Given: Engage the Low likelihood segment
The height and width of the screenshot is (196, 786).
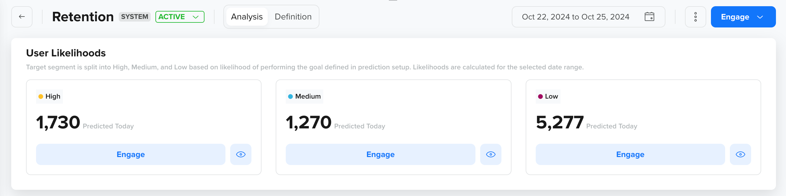Looking at the screenshot, I should pyautogui.click(x=630, y=154).
